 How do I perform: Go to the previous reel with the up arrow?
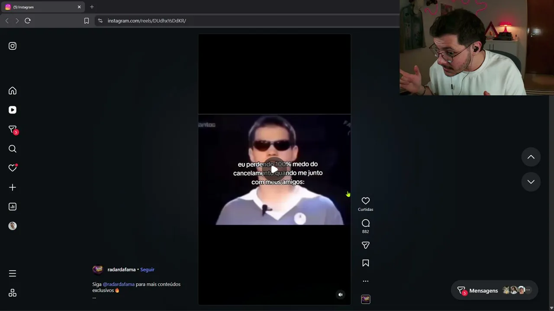pyautogui.click(x=531, y=157)
